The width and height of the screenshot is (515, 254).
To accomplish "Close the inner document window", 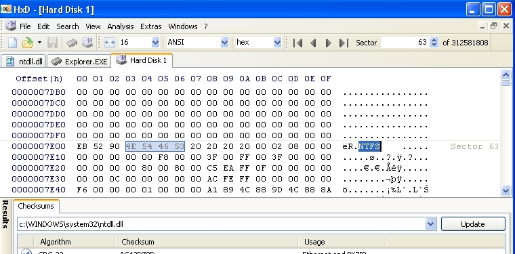I will pos(506,26).
